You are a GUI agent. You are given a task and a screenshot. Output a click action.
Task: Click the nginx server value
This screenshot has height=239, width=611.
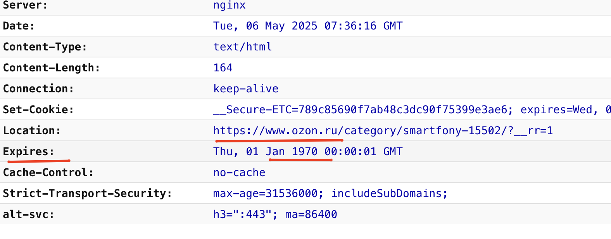[x=230, y=5]
